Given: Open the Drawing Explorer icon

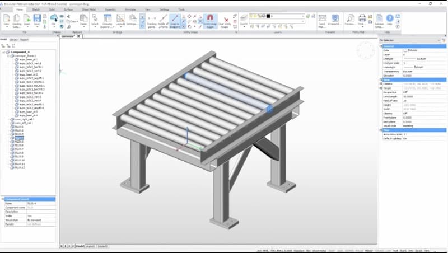Looking at the screenshot, I should click(108, 18).
